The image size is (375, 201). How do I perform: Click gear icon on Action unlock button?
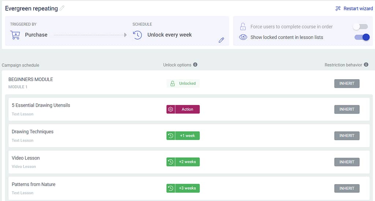171,109
